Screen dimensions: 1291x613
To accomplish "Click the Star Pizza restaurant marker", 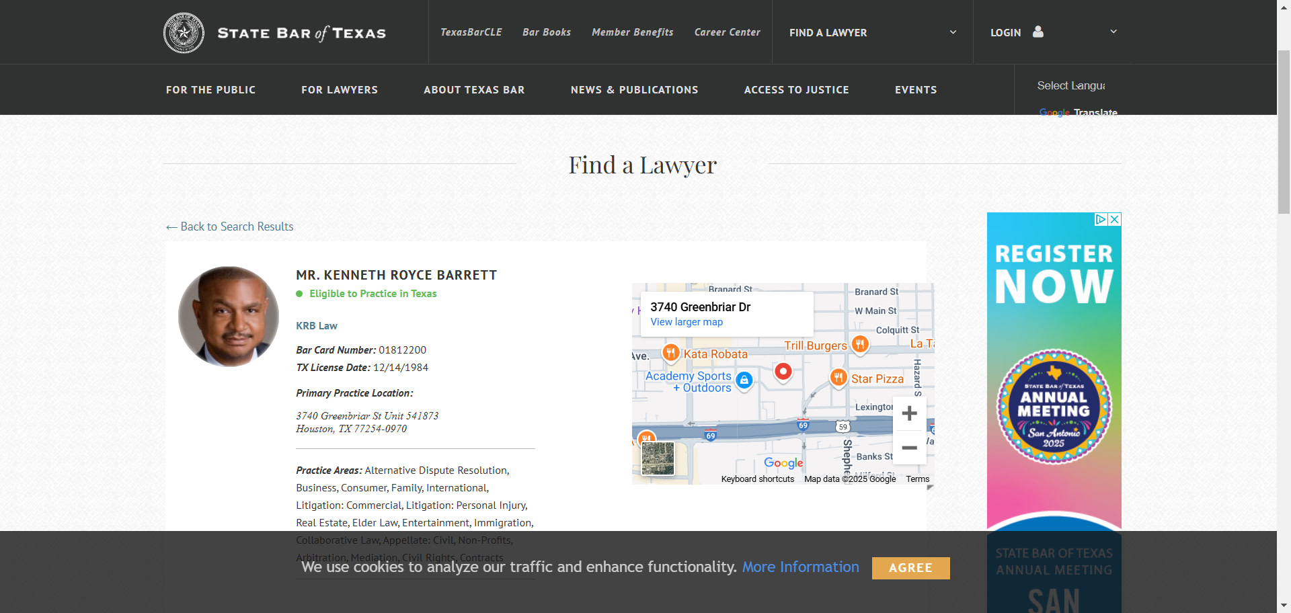I will click(838, 377).
